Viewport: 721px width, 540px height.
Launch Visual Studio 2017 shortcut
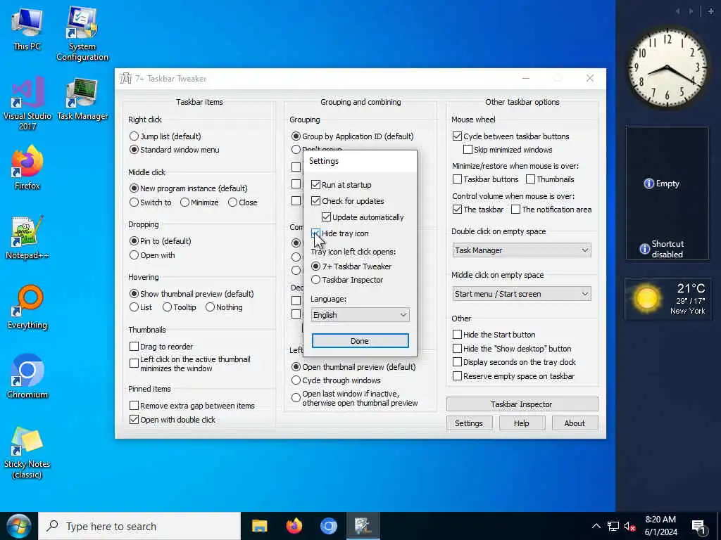coord(27,104)
